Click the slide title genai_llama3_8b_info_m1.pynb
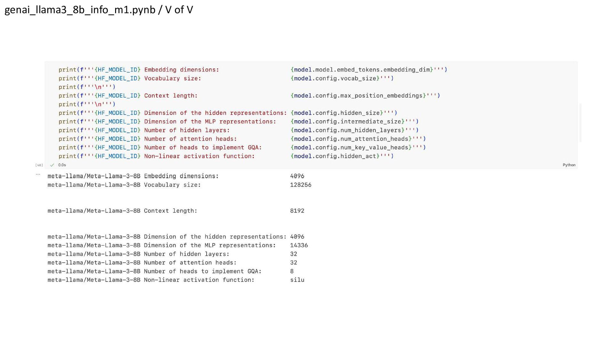The width and height of the screenshot is (614, 345). (80, 10)
